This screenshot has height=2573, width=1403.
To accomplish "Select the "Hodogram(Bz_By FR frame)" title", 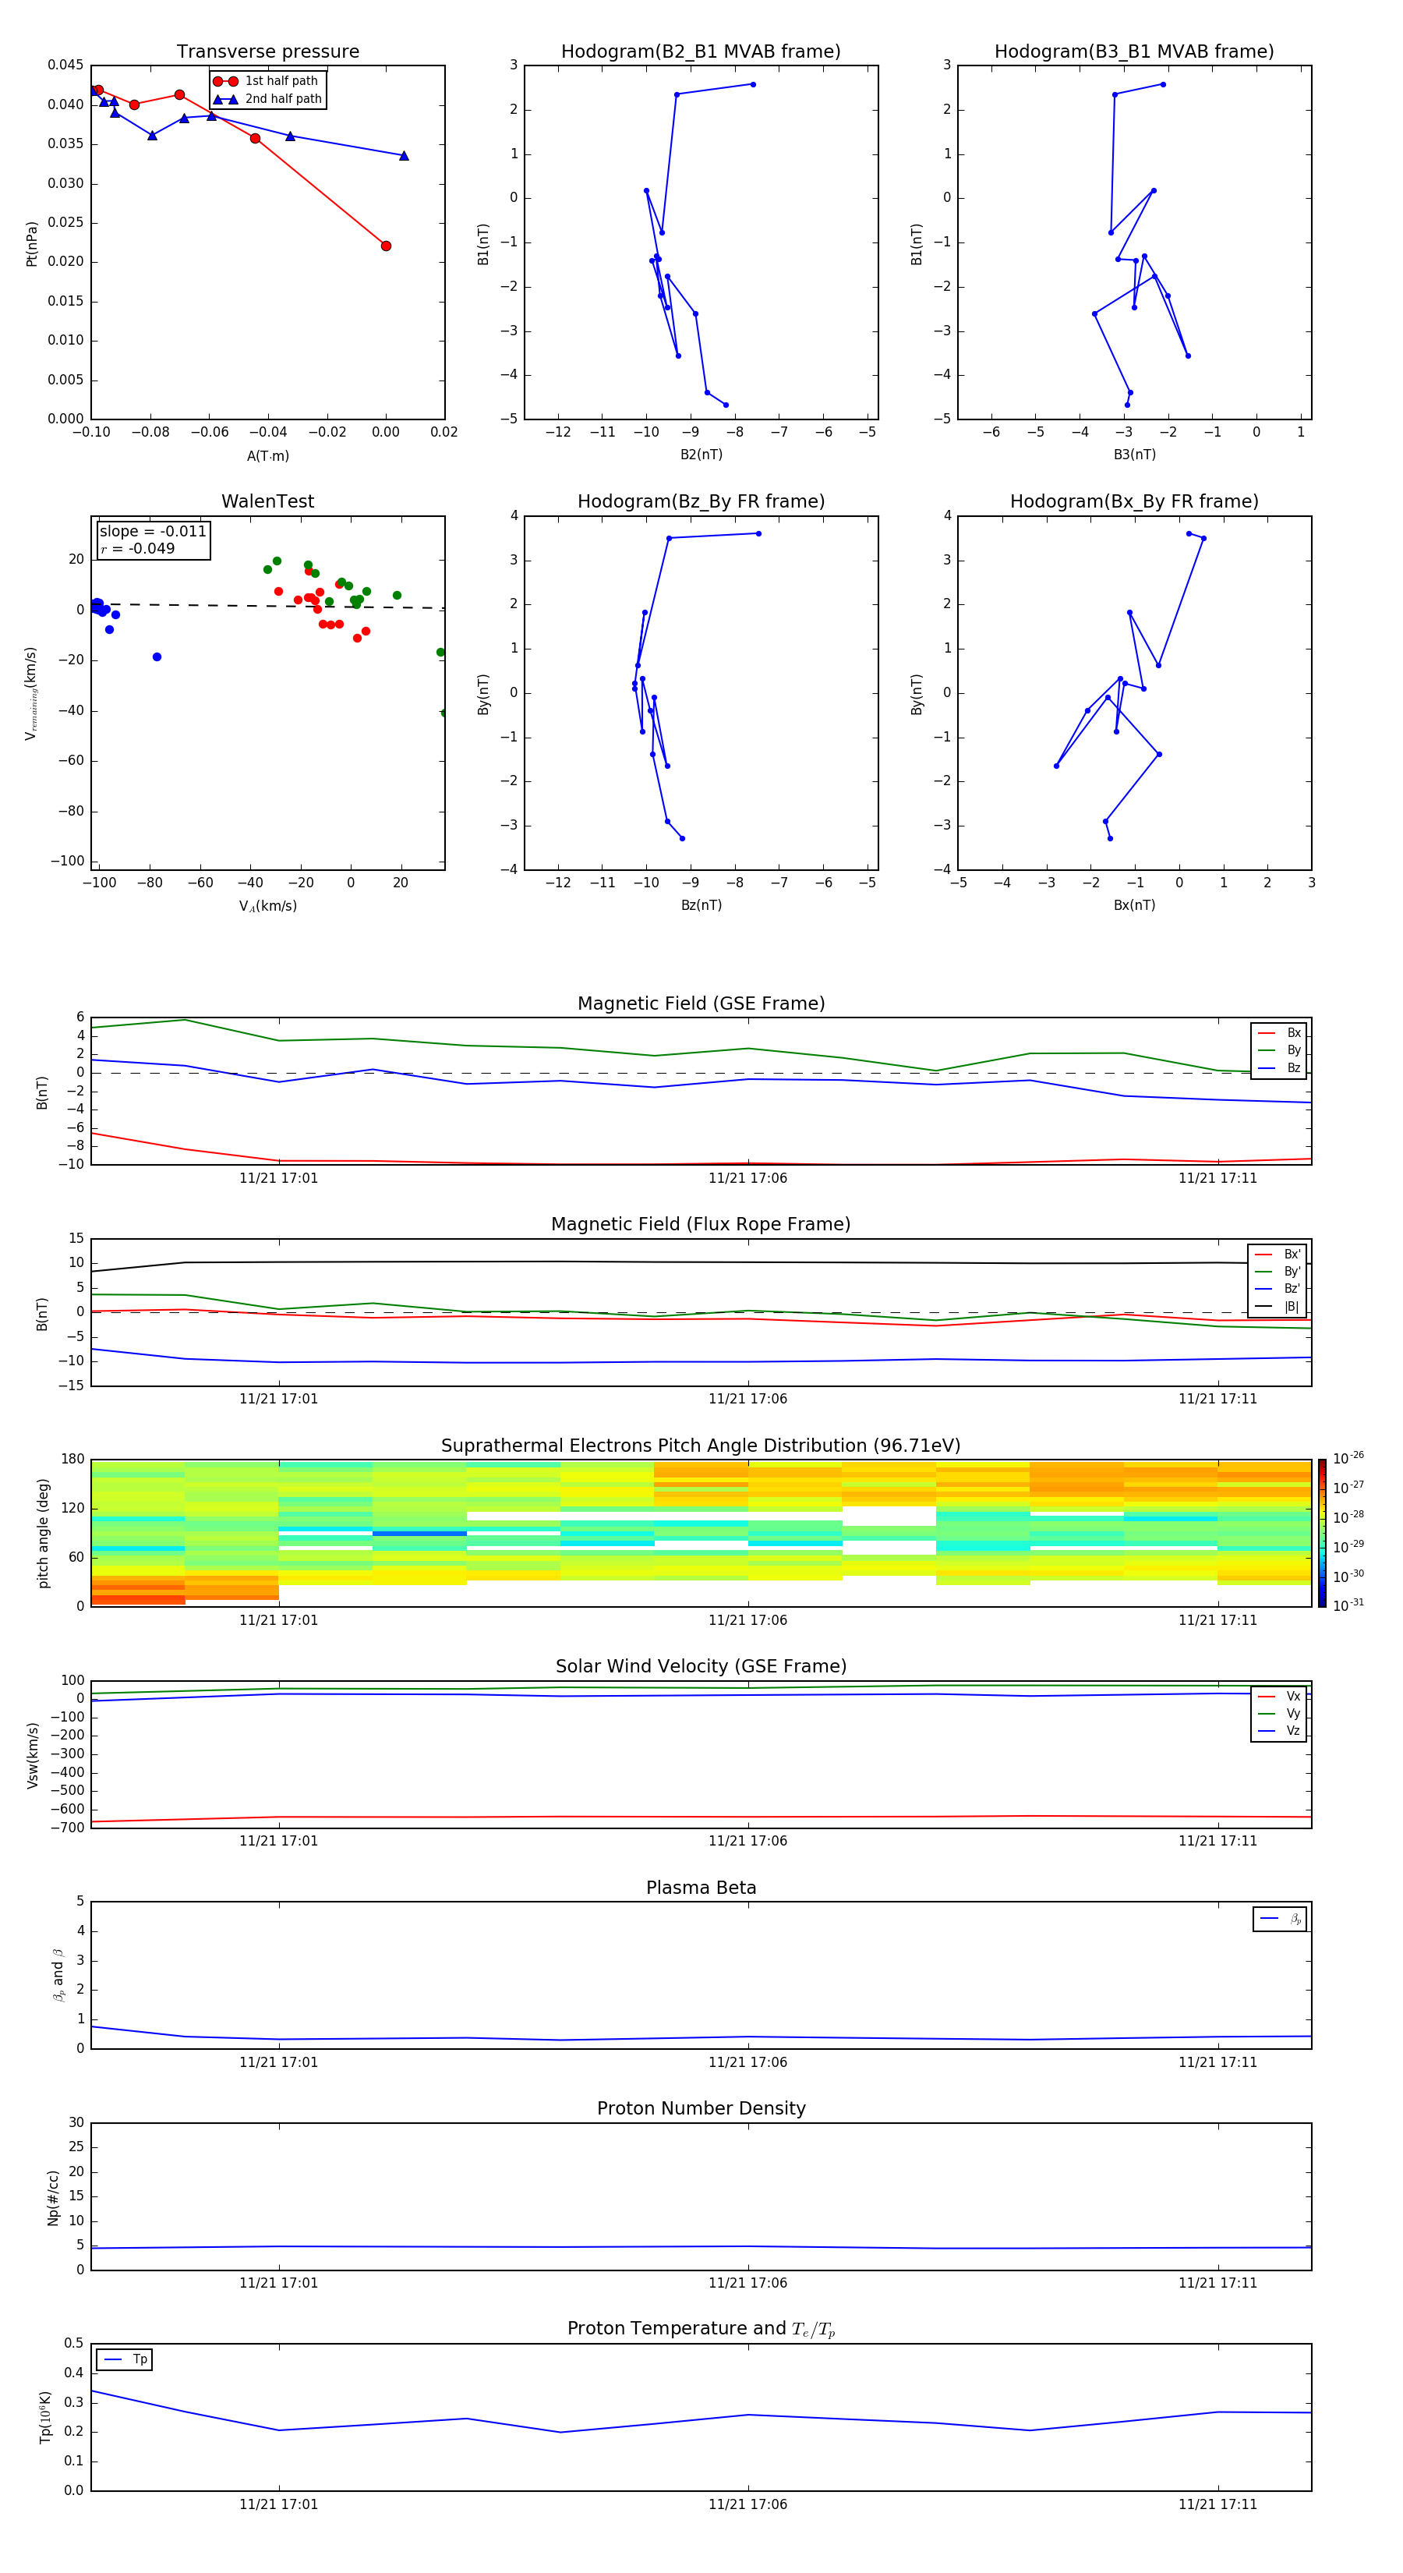I will click(701, 501).
